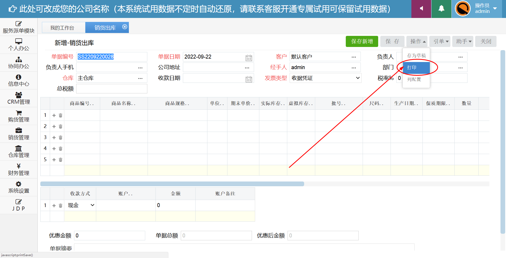Click the 金额 cell in payment row 1
Image resolution: width=506 pixels, height=258 pixels.
(176, 205)
